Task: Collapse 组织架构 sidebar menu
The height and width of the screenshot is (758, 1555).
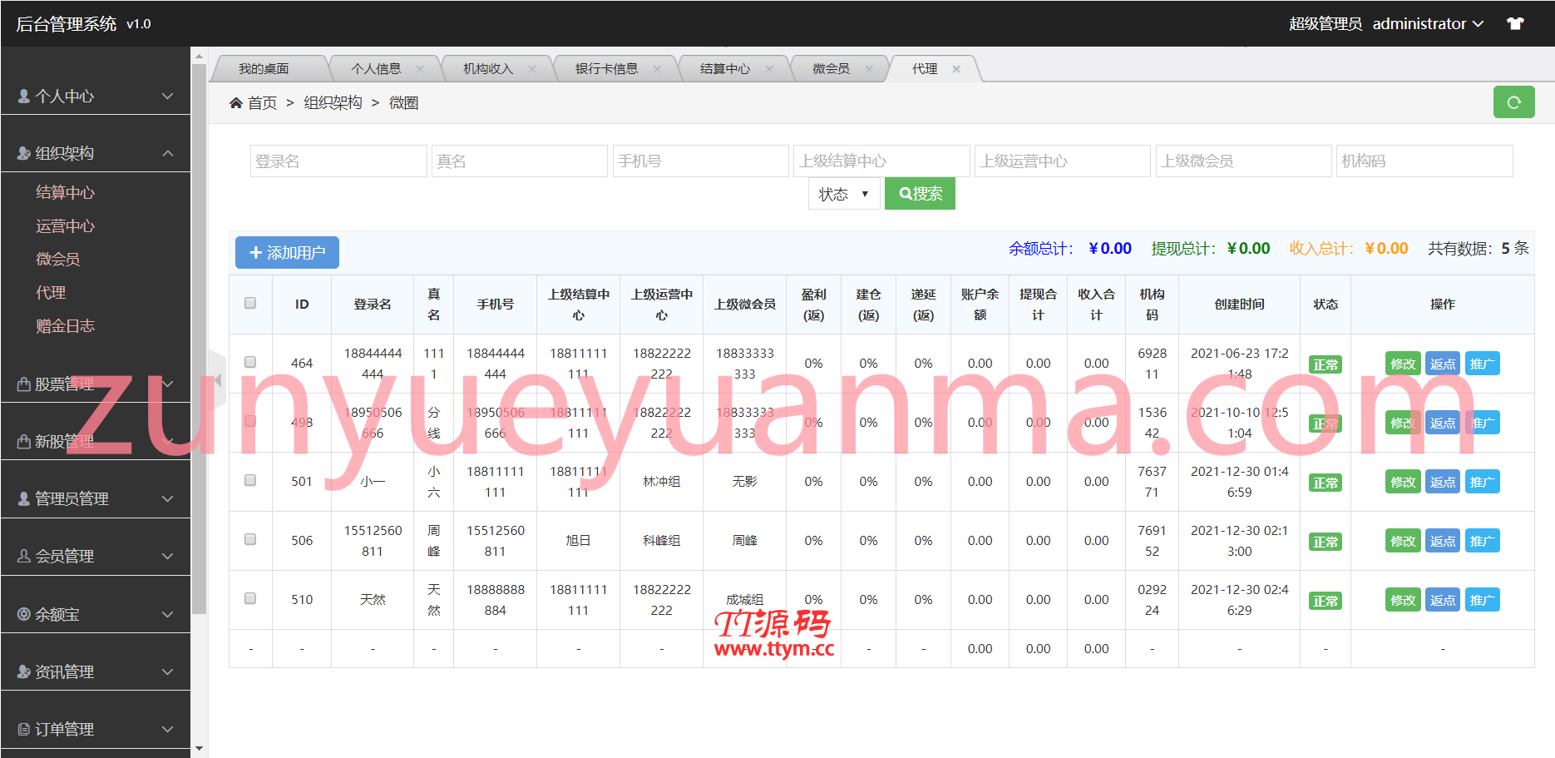Action: 96,153
